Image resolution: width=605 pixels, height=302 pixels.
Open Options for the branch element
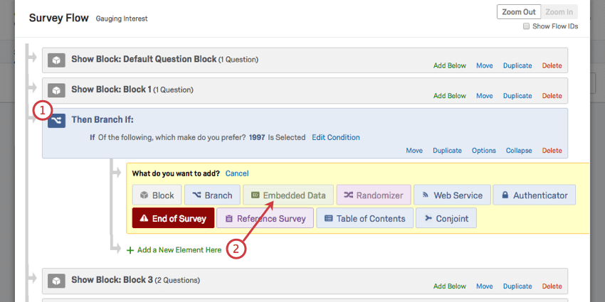pyautogui.click(x=483, y=151)
